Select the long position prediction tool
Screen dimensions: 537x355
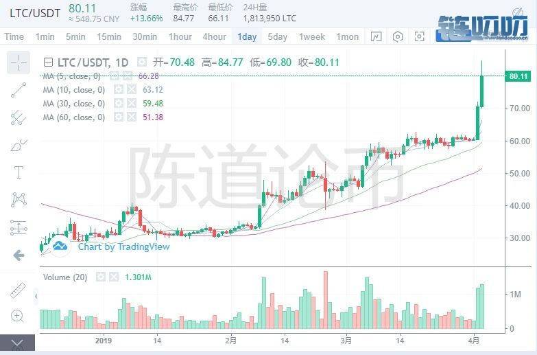pos(19,227)
